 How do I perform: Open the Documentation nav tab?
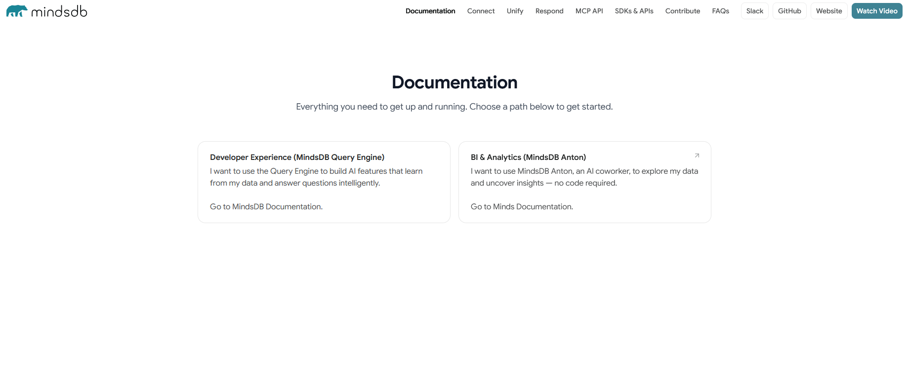pos(430,11)
